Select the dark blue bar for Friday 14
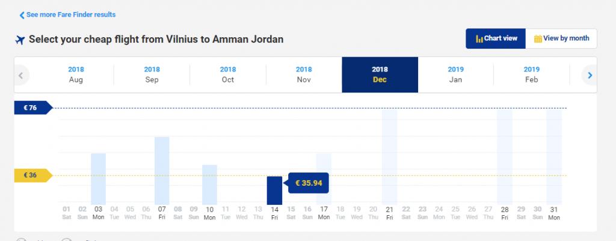The image size is (616, 241). coord(274,190)
